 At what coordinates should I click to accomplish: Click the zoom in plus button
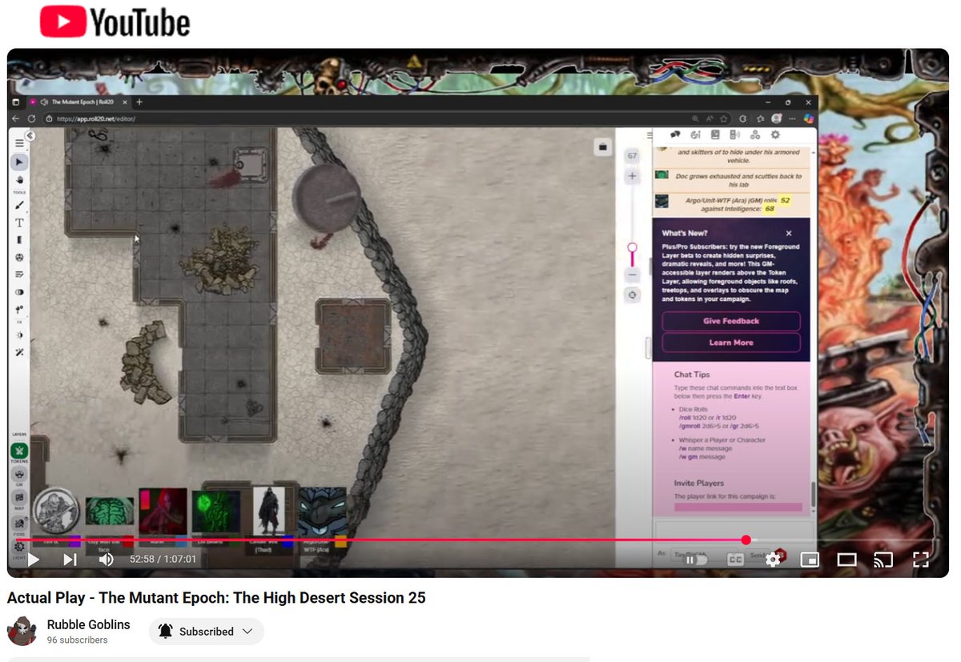coord(633,176)
